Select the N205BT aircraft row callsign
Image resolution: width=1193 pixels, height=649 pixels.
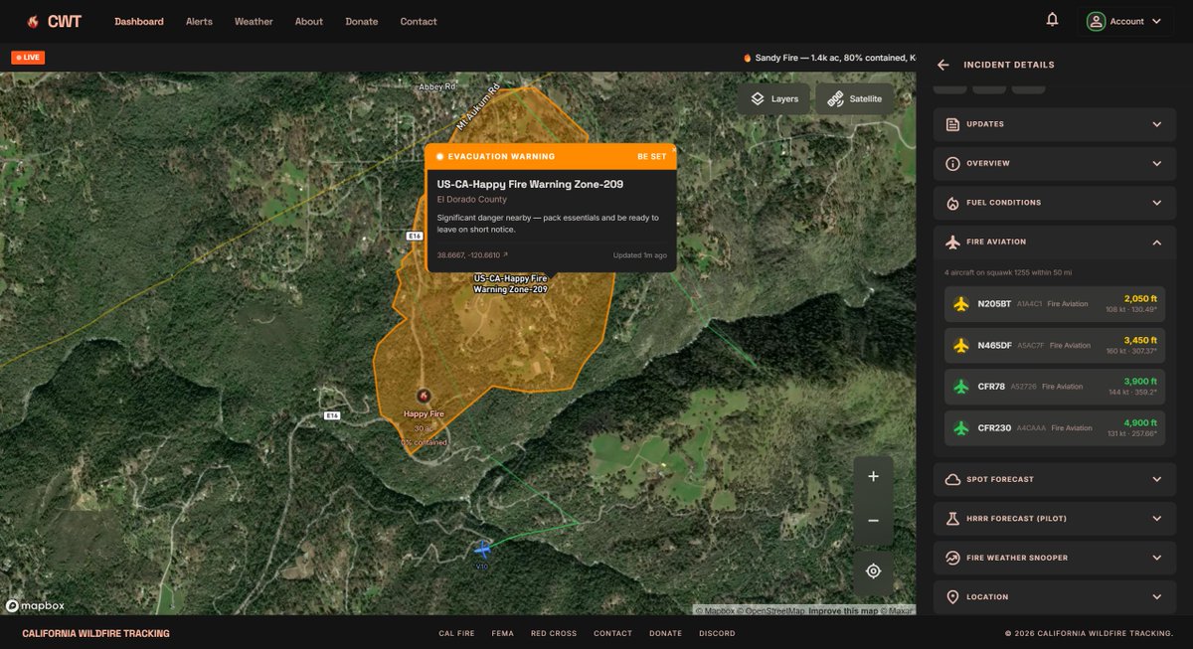tap(994, 304)
